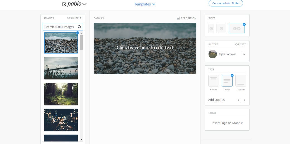Viewport: 290px width, 144px height.
Task: Select the Instagram square size option
Action: tap(221, 28)
